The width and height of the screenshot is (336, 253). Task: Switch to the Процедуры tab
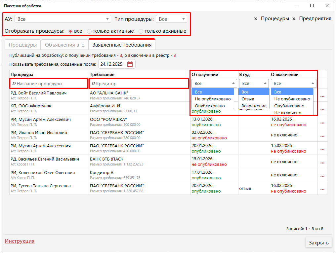pos(22,45)
